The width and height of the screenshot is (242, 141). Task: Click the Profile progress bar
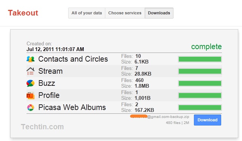(x=200, y=95)
